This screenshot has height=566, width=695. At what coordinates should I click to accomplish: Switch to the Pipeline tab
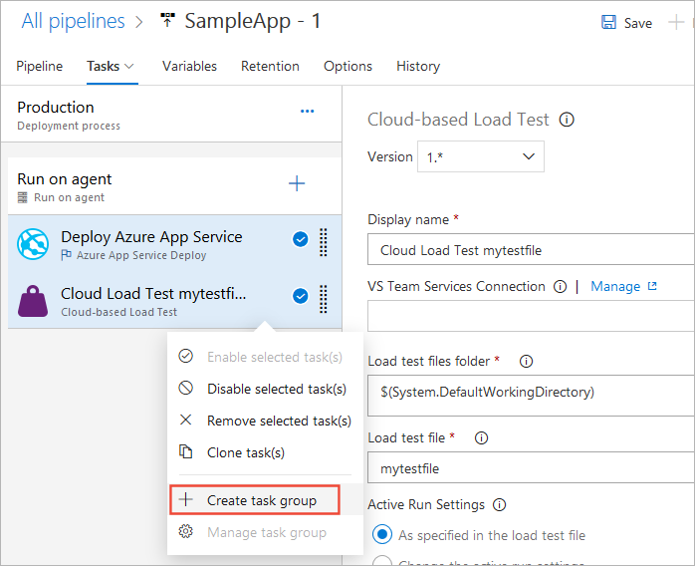click(x=40, y=66)
